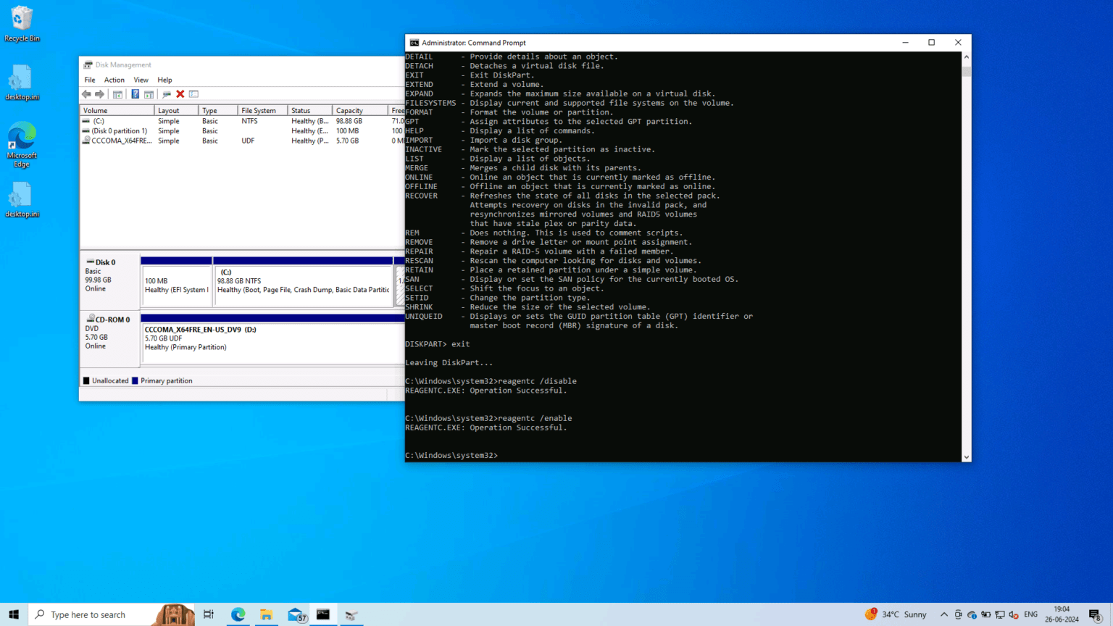Click the red X delete icon
Viewport: 1113px width, 626px height.
[x=180, y=94]
